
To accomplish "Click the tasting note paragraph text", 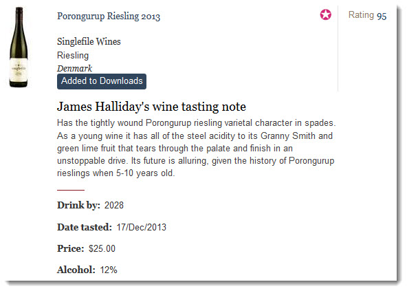I will pyautogui.click(x=196, y=148).
